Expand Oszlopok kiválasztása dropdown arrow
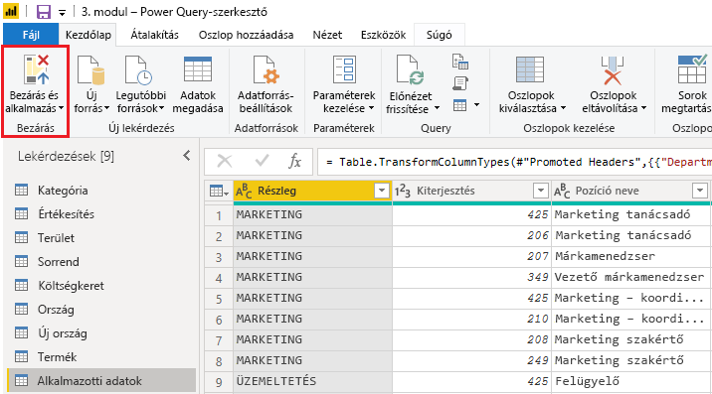Screen dimensions: 712x394 563,109
